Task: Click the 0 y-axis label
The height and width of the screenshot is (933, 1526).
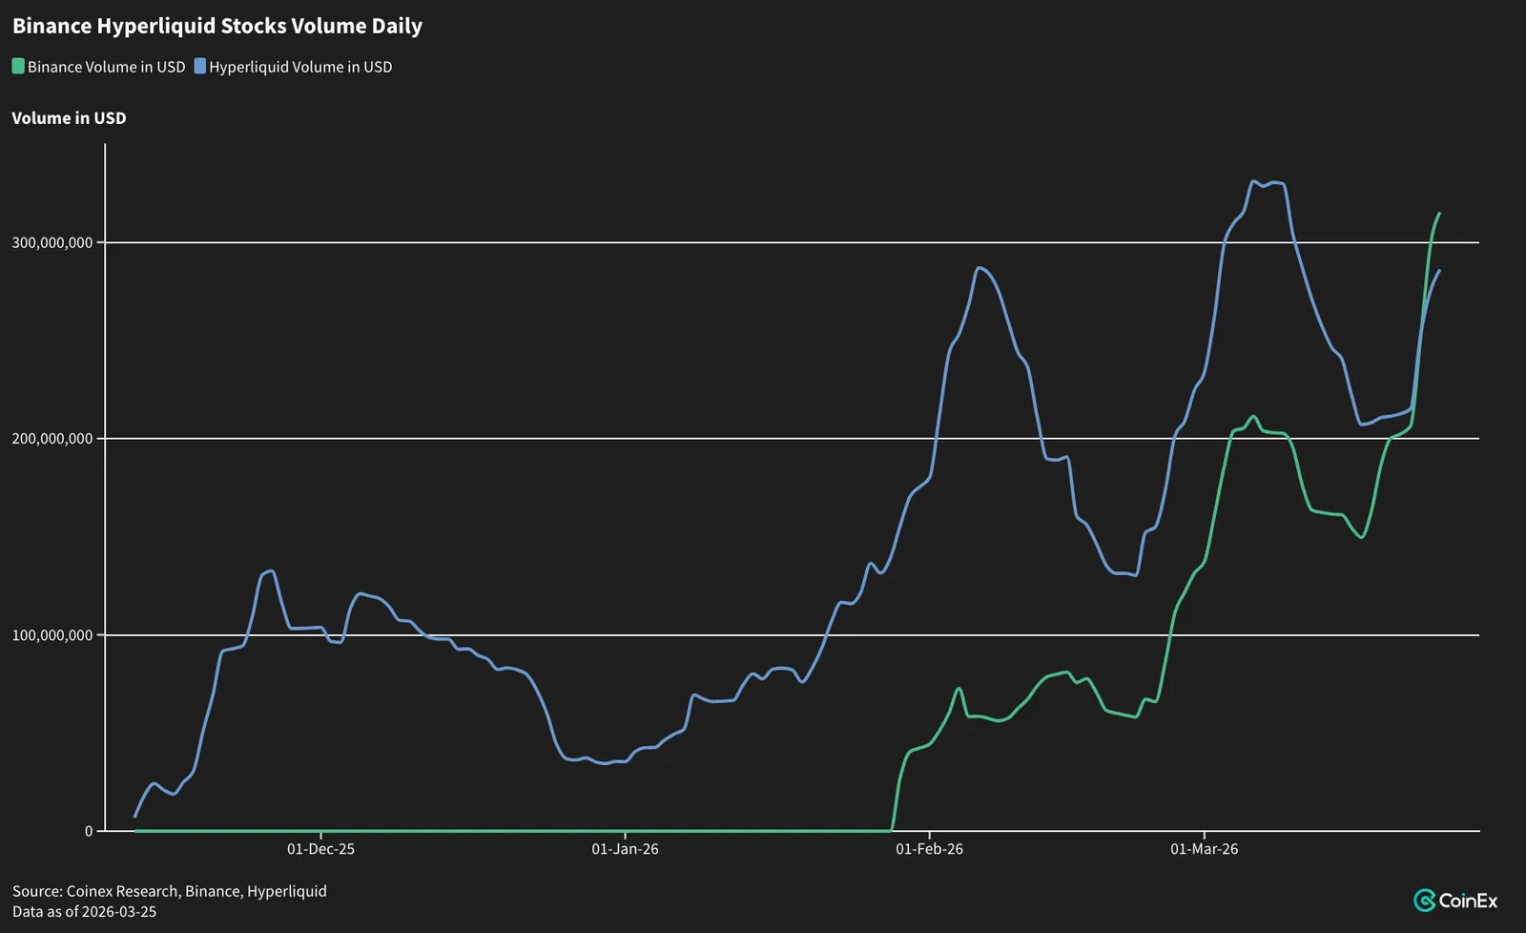Action: (89, 831)
